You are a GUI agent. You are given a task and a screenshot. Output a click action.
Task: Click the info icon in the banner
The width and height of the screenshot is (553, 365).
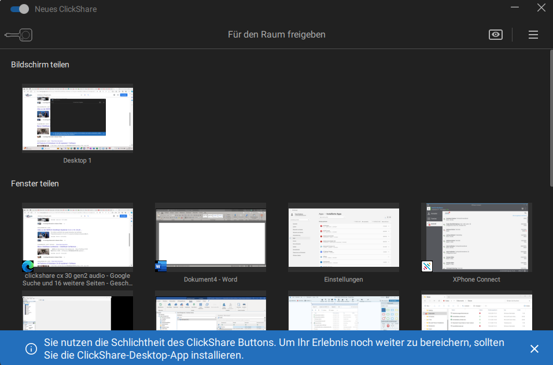tap(31, 349)
